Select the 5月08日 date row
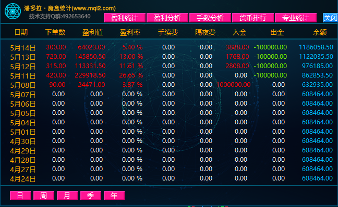This screenshot has height=207, width=338. [23, 85]
